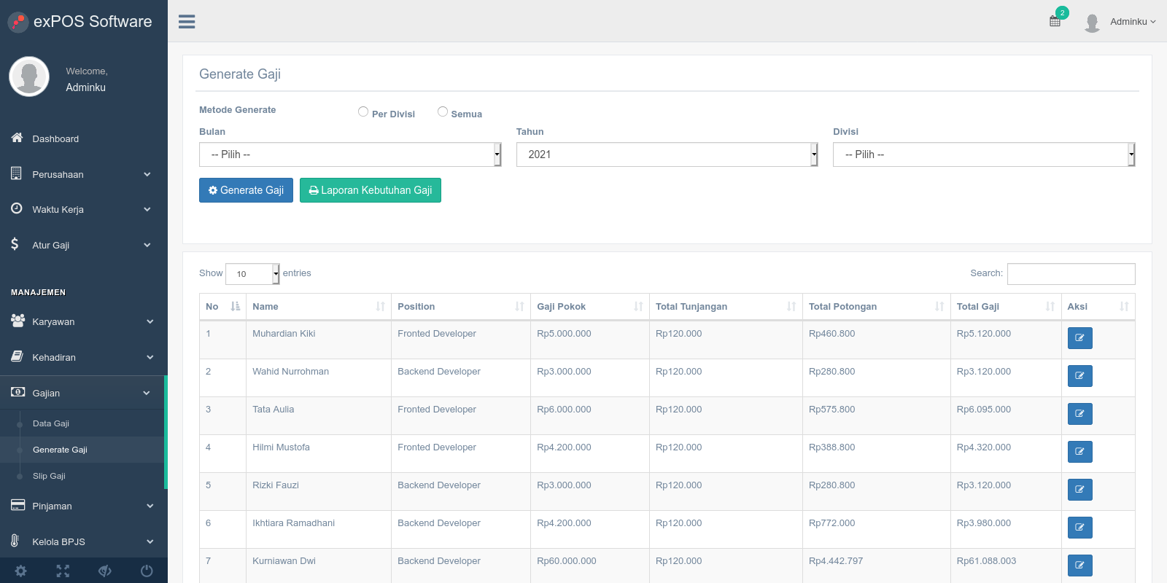This screenshot has height=583, width=1167.
Task: Edit salary row for Kurniawan Dwi
Action: pyautogui.click(x=1079, y=566)
